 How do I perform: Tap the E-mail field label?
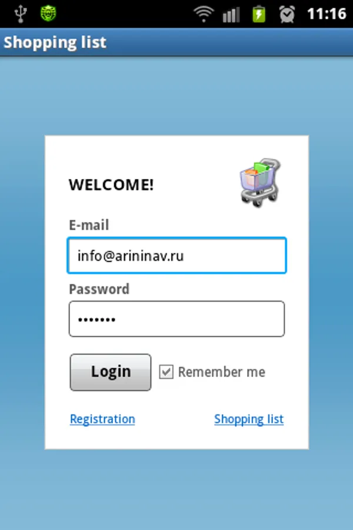point(89,225)
